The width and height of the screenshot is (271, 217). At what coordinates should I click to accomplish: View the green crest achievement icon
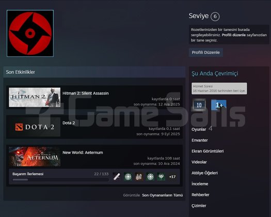coord(161,177)
